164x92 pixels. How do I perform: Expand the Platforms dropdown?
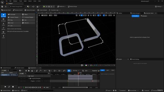click(x=61, y=7)
